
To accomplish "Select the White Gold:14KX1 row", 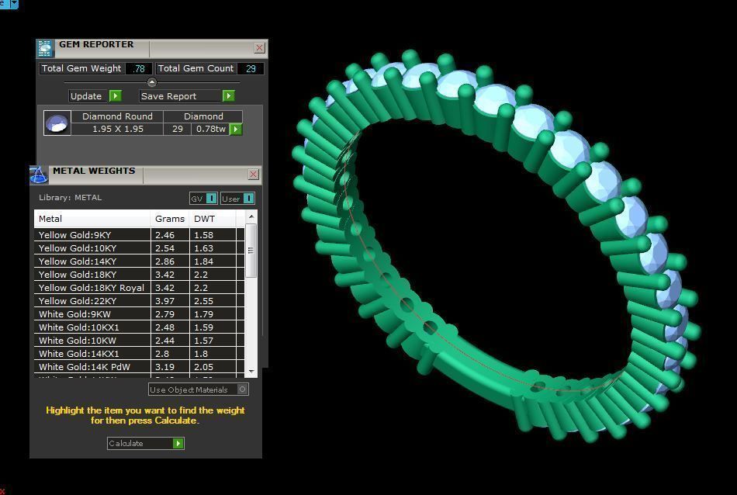I will pos(139,353).
